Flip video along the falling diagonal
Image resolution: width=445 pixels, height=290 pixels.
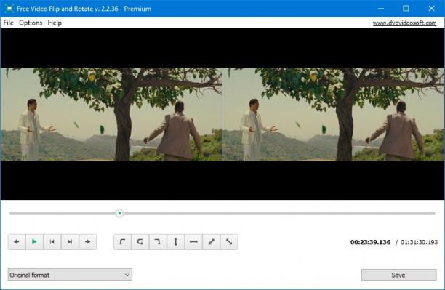click(229, 242)
